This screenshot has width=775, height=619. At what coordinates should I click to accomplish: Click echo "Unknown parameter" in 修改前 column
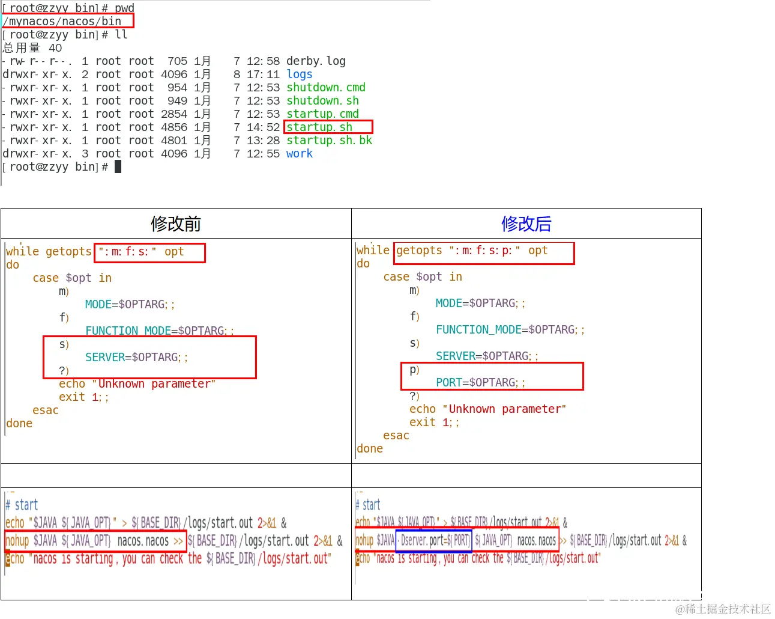pos(137,383)
